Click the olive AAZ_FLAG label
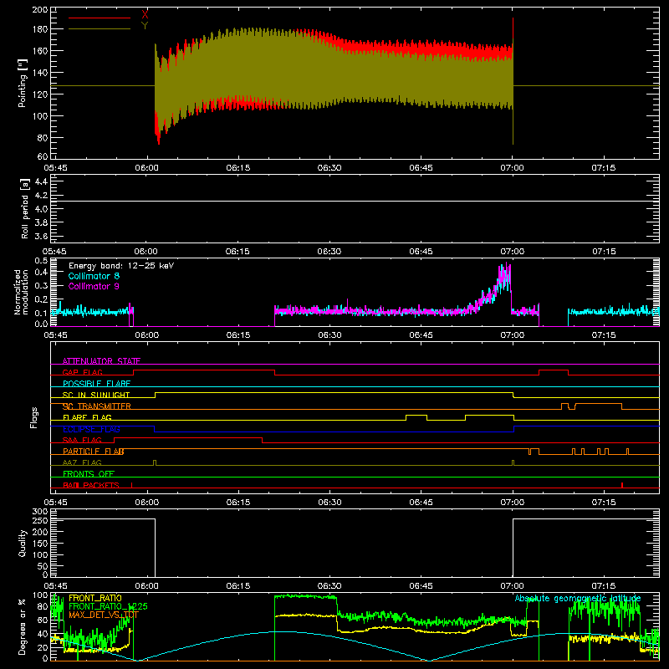 coord(82,463)
